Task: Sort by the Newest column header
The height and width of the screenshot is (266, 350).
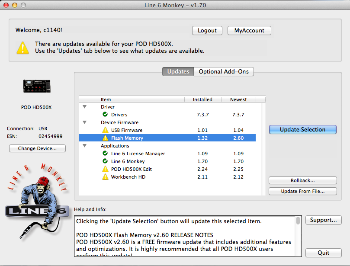Action: (x=239, y=99)
